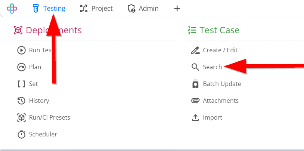Click the Set brackets icon
Viewport: 304px width, 151px height.
click(21, 84)
